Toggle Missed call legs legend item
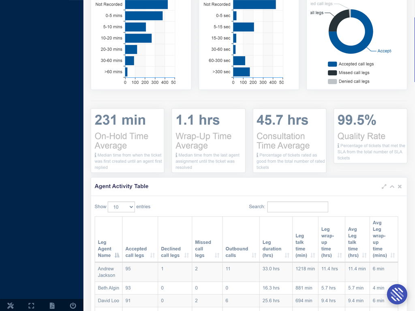The width and height of the screenshot is (415, 311). click(349, 73)
